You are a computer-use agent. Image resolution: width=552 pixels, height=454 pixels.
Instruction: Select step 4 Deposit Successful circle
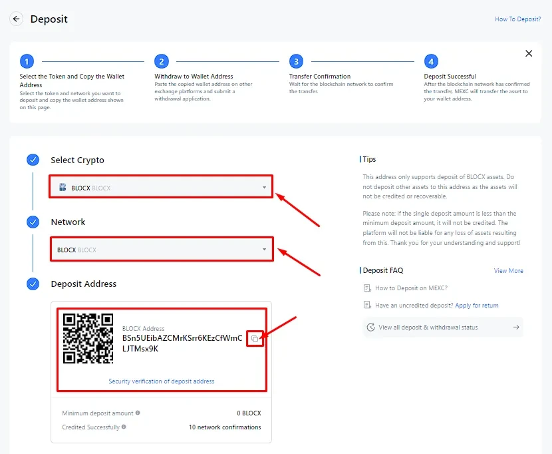click(431, 62)
